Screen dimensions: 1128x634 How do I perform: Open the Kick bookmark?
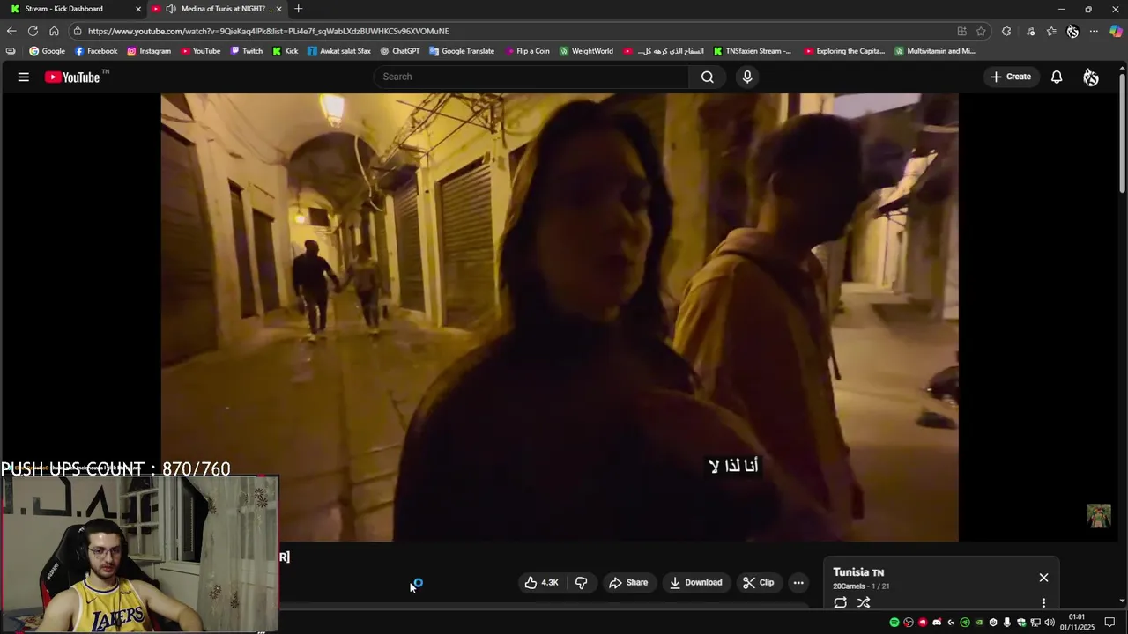(x=286, y=51)
